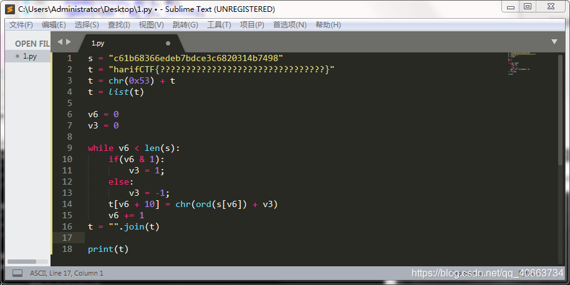This screenshot has height=285, width=570.
Task: Click v3 = 1; on line 11
Action: (x=147, y=170)
